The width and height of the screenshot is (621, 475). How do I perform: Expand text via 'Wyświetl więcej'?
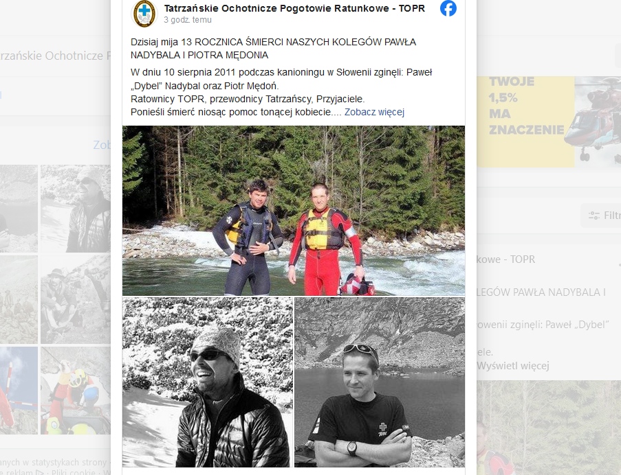pyautogui.click(x=512, y=366)
